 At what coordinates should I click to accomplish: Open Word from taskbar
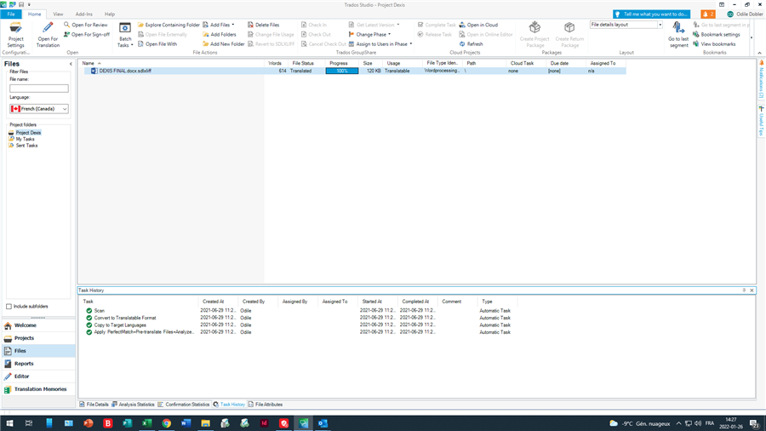pyautogui.click(x=186, y=423)
